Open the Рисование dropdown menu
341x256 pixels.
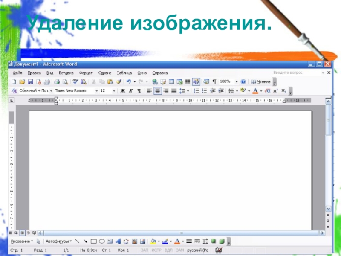tap(22, 241)
